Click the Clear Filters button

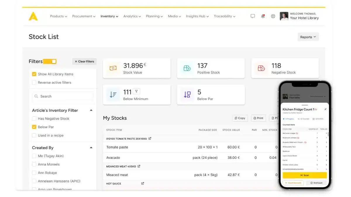tap(84, 62)
